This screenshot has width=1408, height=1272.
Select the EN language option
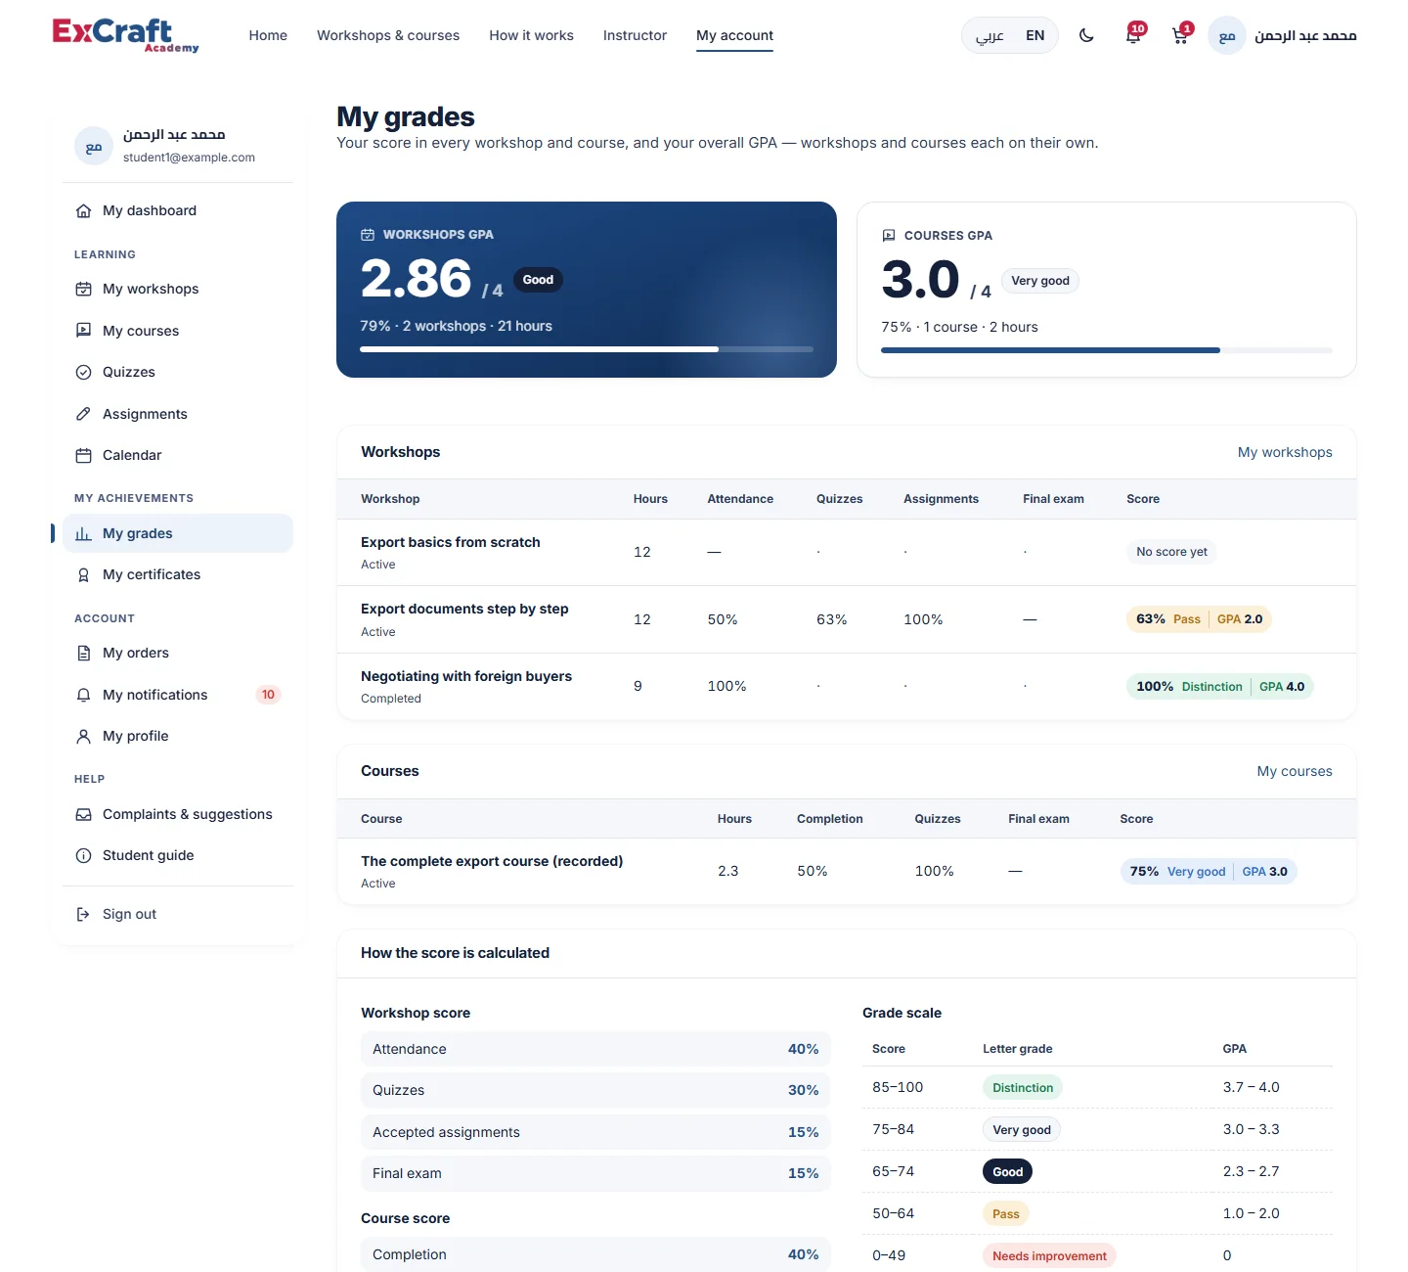point(1035,36)
